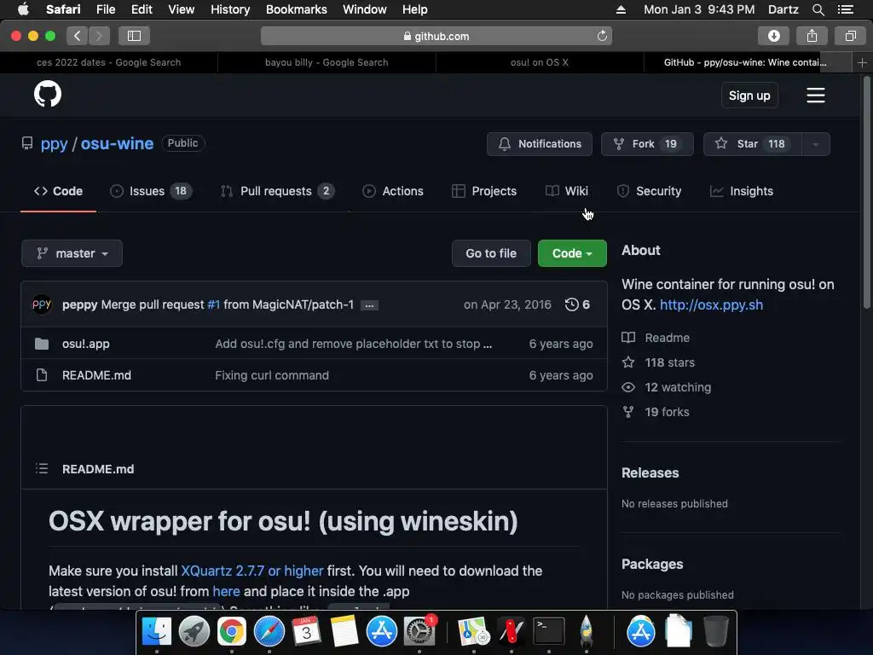The height and width of the screenshot is (655, 873).
Task: Open the Wiki tab
Action: click(567, 191)
